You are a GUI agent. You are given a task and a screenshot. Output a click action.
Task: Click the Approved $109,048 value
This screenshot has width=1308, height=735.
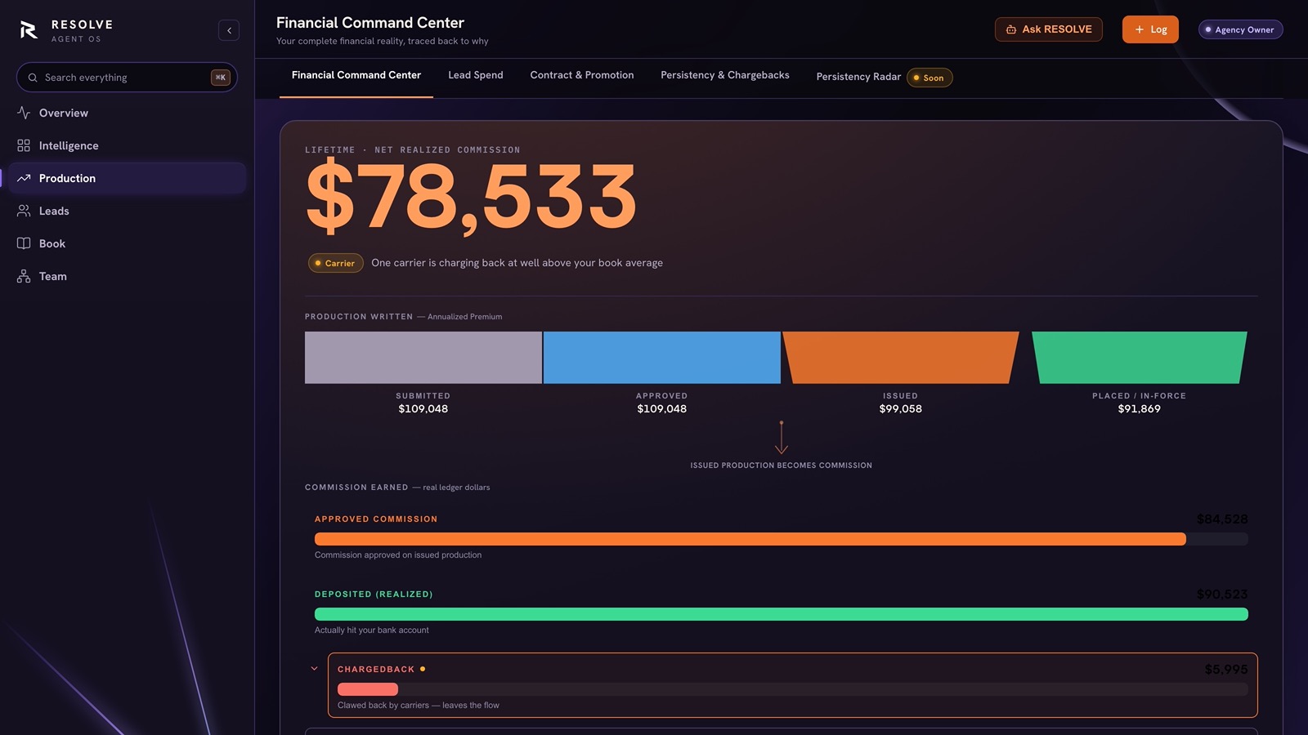point(662,409)
